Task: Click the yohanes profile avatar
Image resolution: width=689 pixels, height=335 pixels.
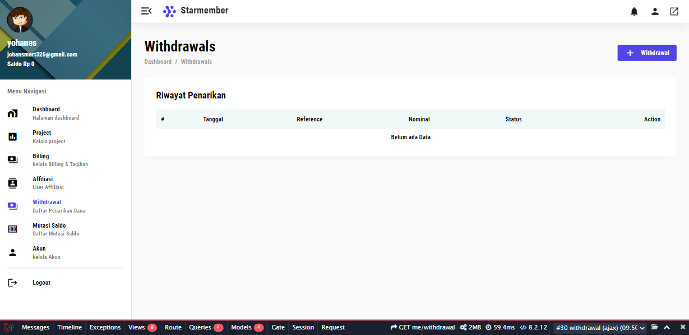Action: tap(20, 20)
